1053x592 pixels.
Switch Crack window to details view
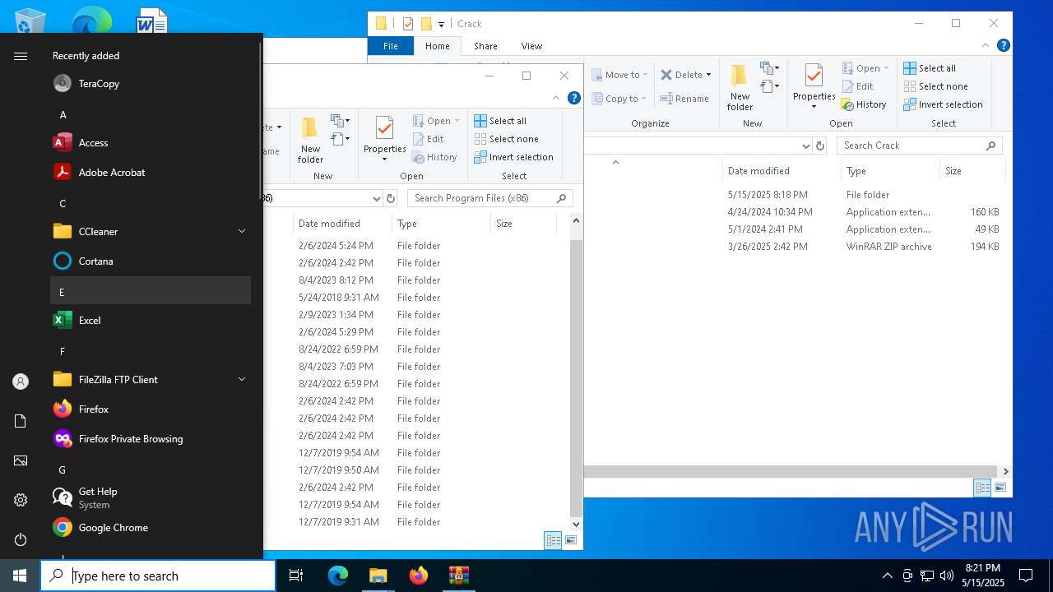(982, 488)
